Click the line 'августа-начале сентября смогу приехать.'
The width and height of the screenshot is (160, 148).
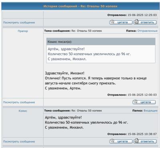pyautogui.click(x=80, y=83)
